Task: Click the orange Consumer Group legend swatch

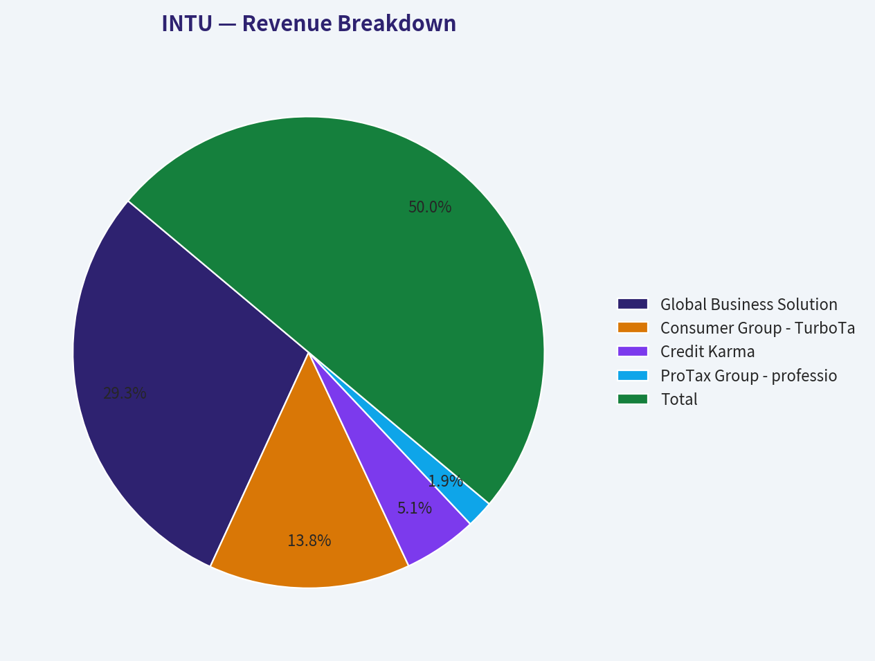Action: (x=633, y=327)
